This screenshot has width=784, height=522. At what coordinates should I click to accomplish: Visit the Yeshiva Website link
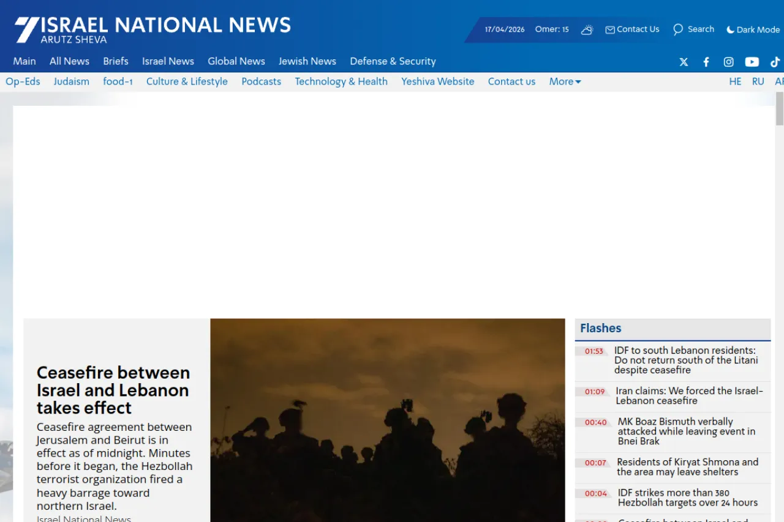[x=438, y=81]
